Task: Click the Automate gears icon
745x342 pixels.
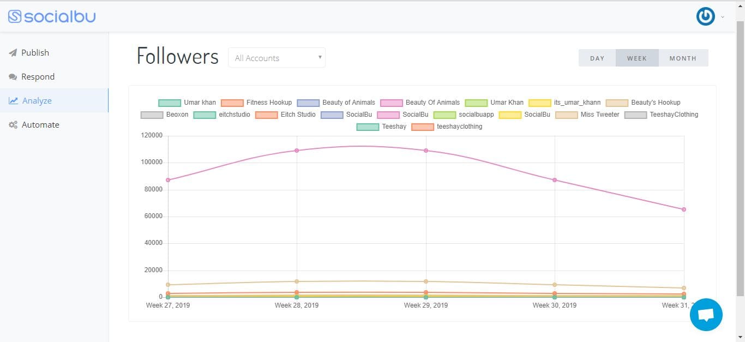Action: tap(13, 125)
